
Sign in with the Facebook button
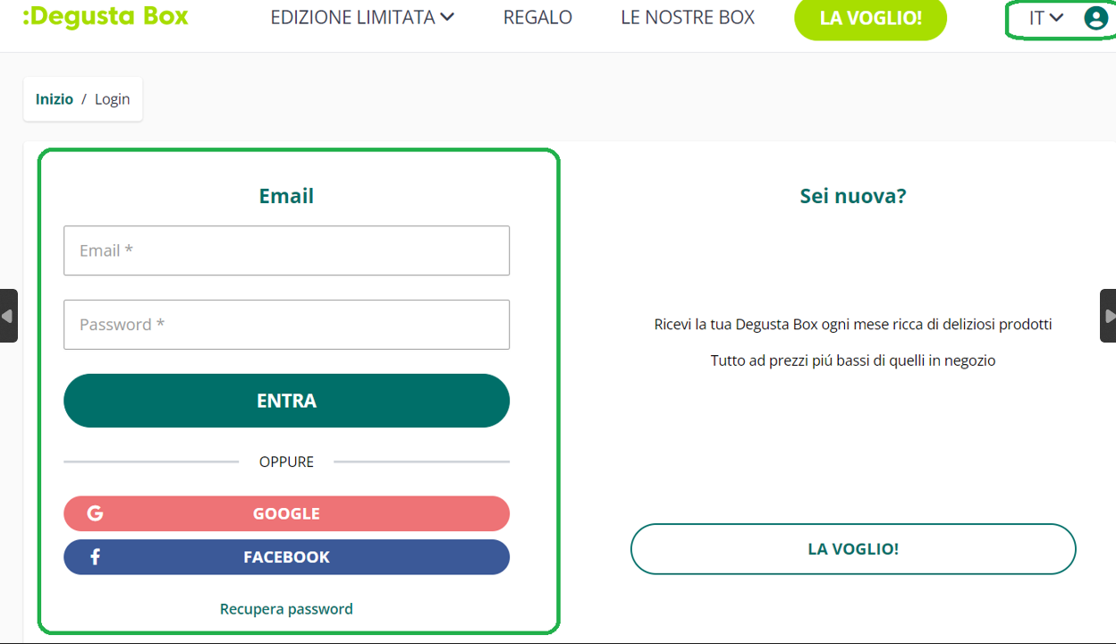pyautogui.click(x=286, y=556)
